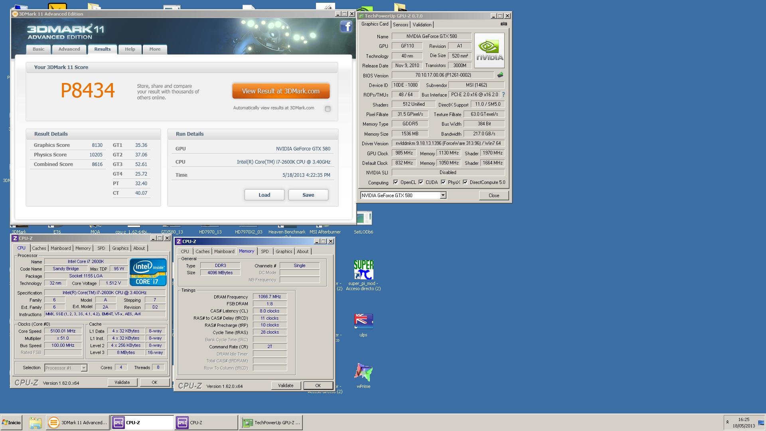
Task: Click the Core Speed value 5100.01 MHz
Action: tap(63, 331)
